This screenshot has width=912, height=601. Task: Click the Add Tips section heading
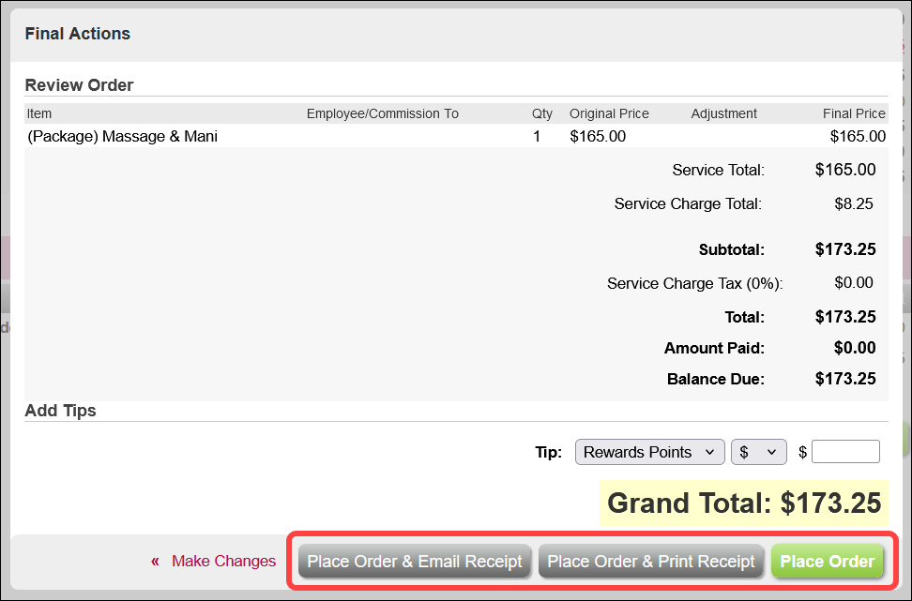pos(60,411)
